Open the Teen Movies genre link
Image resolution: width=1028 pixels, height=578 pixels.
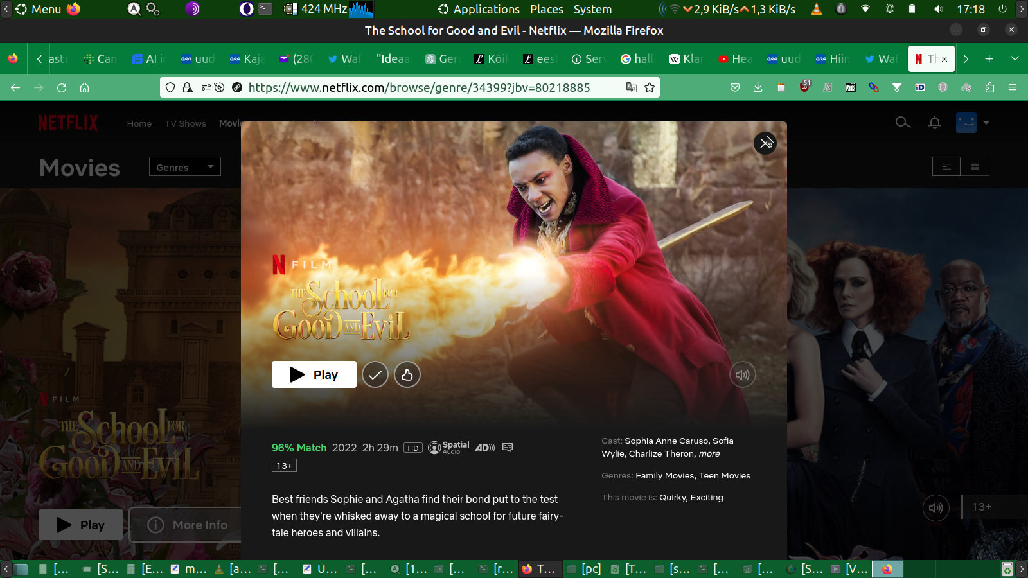tap(725, 475)
